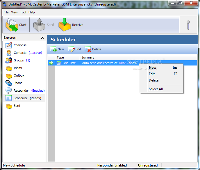Minimize the SMSCaster window
The height and width of the screenshot is (170, 200).
pyautogui.click(x=172, y=3)
